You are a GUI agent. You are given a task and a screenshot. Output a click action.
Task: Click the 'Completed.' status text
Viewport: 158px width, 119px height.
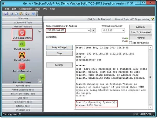pyautogui.click(x=51, y=37)
